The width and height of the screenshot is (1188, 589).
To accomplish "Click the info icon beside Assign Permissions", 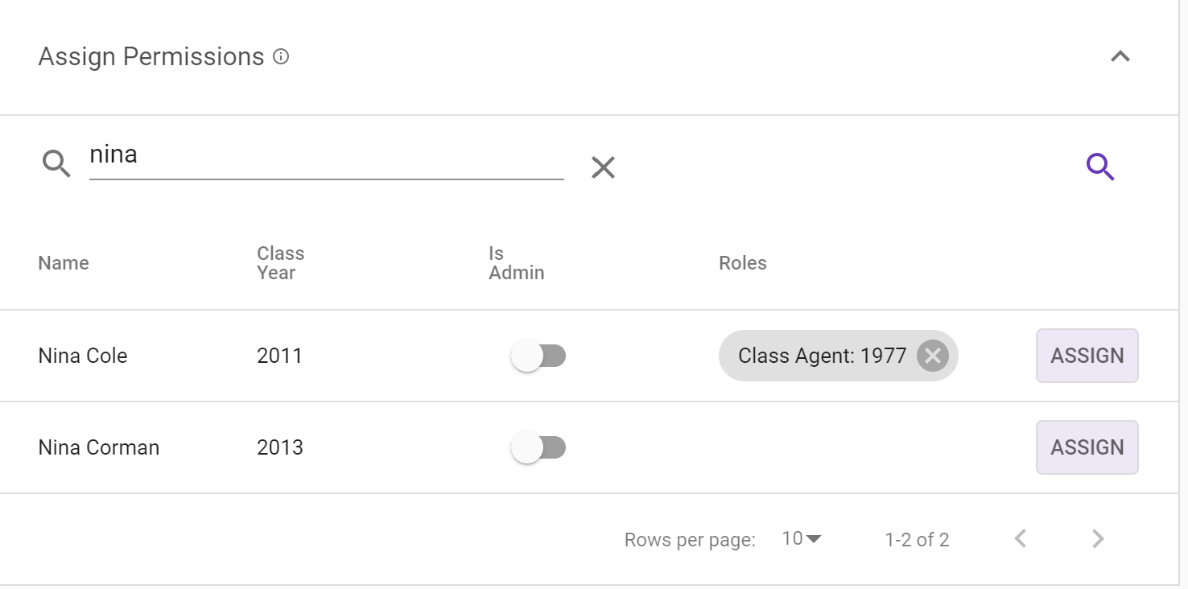I will (x=281, y=57).
